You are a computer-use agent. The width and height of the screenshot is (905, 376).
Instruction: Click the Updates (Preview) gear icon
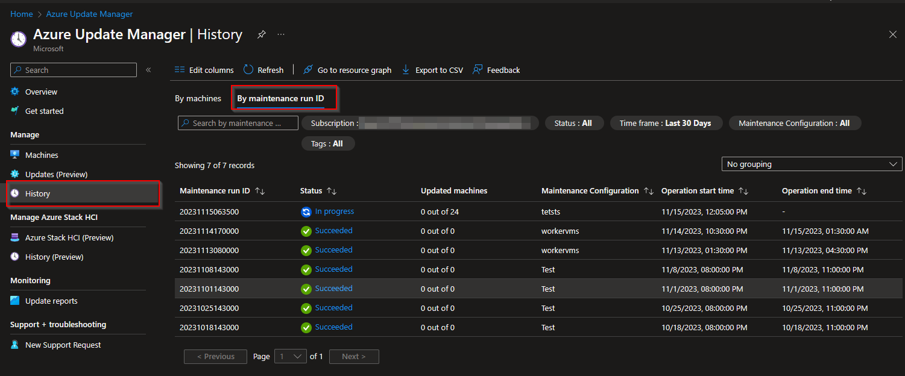(15, 174)
